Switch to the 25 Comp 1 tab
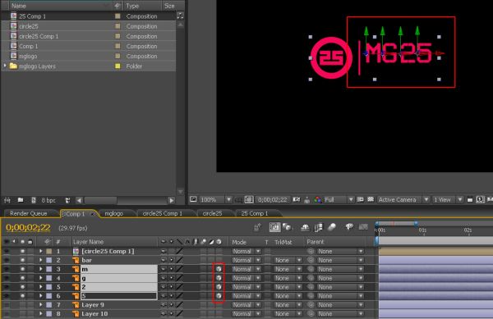The width and height of the screenshot is (493, 319). [x=255, y=213]
